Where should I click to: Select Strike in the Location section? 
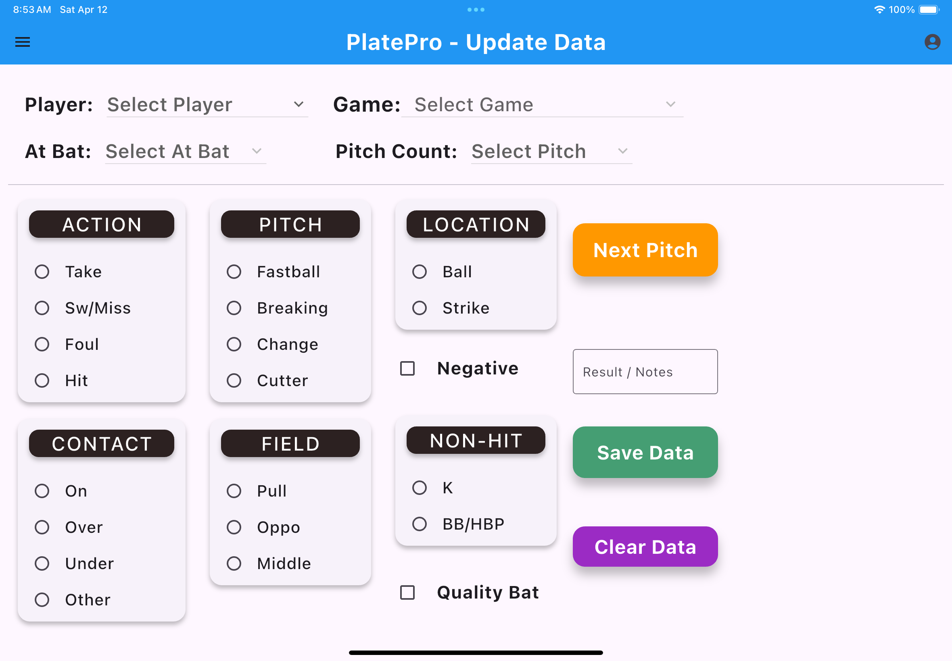420,308
